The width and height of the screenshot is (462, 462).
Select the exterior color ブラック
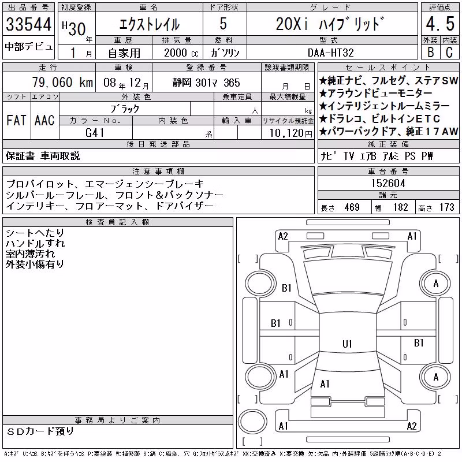coord(125,109)
